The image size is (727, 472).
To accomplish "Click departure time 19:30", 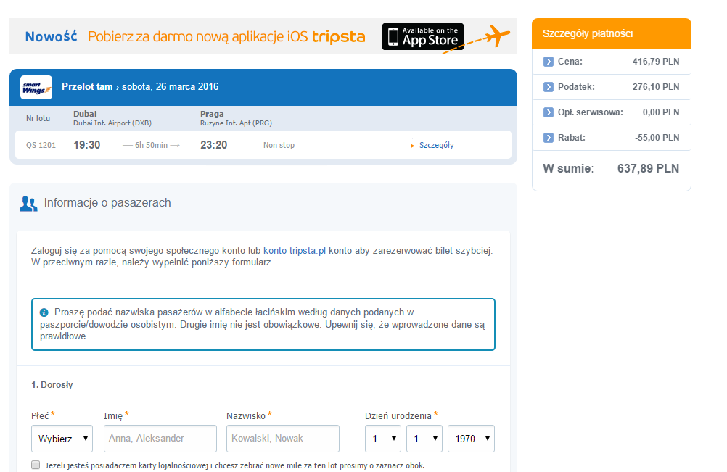I will coord(86,145).
